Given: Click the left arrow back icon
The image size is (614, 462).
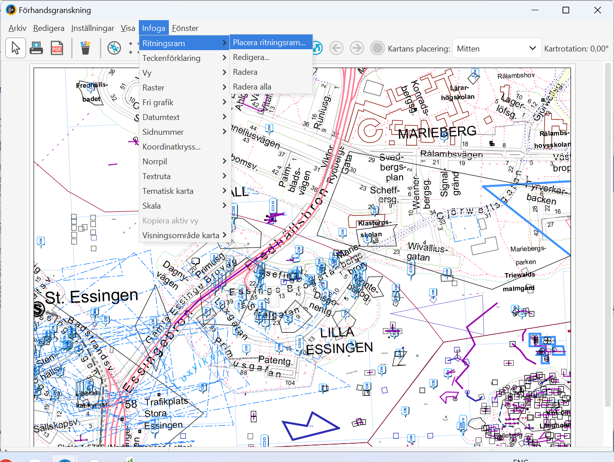Looking at the screenshot, I should pos(336,48).
